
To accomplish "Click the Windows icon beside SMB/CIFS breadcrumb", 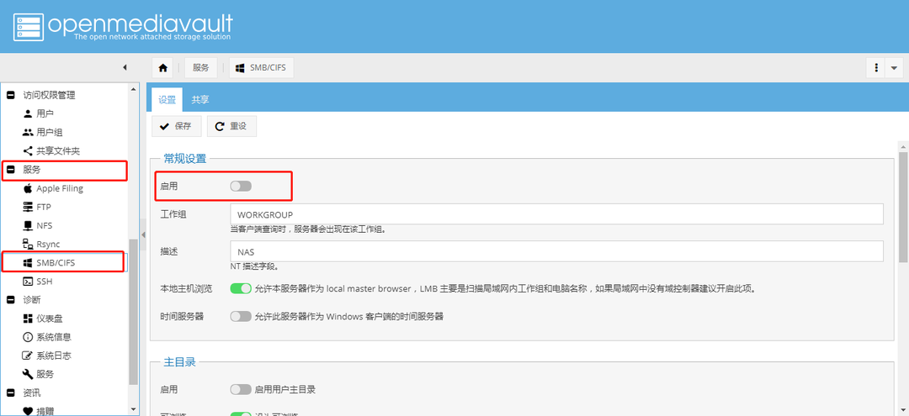I will [239, 68].
